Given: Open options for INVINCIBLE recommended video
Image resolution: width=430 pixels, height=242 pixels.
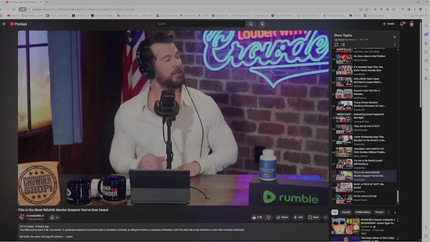Looking at the screenshot, I should tap(398, 220).
